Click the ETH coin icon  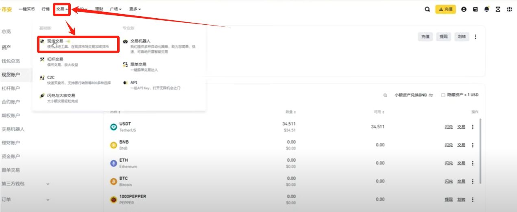(113, 163)
